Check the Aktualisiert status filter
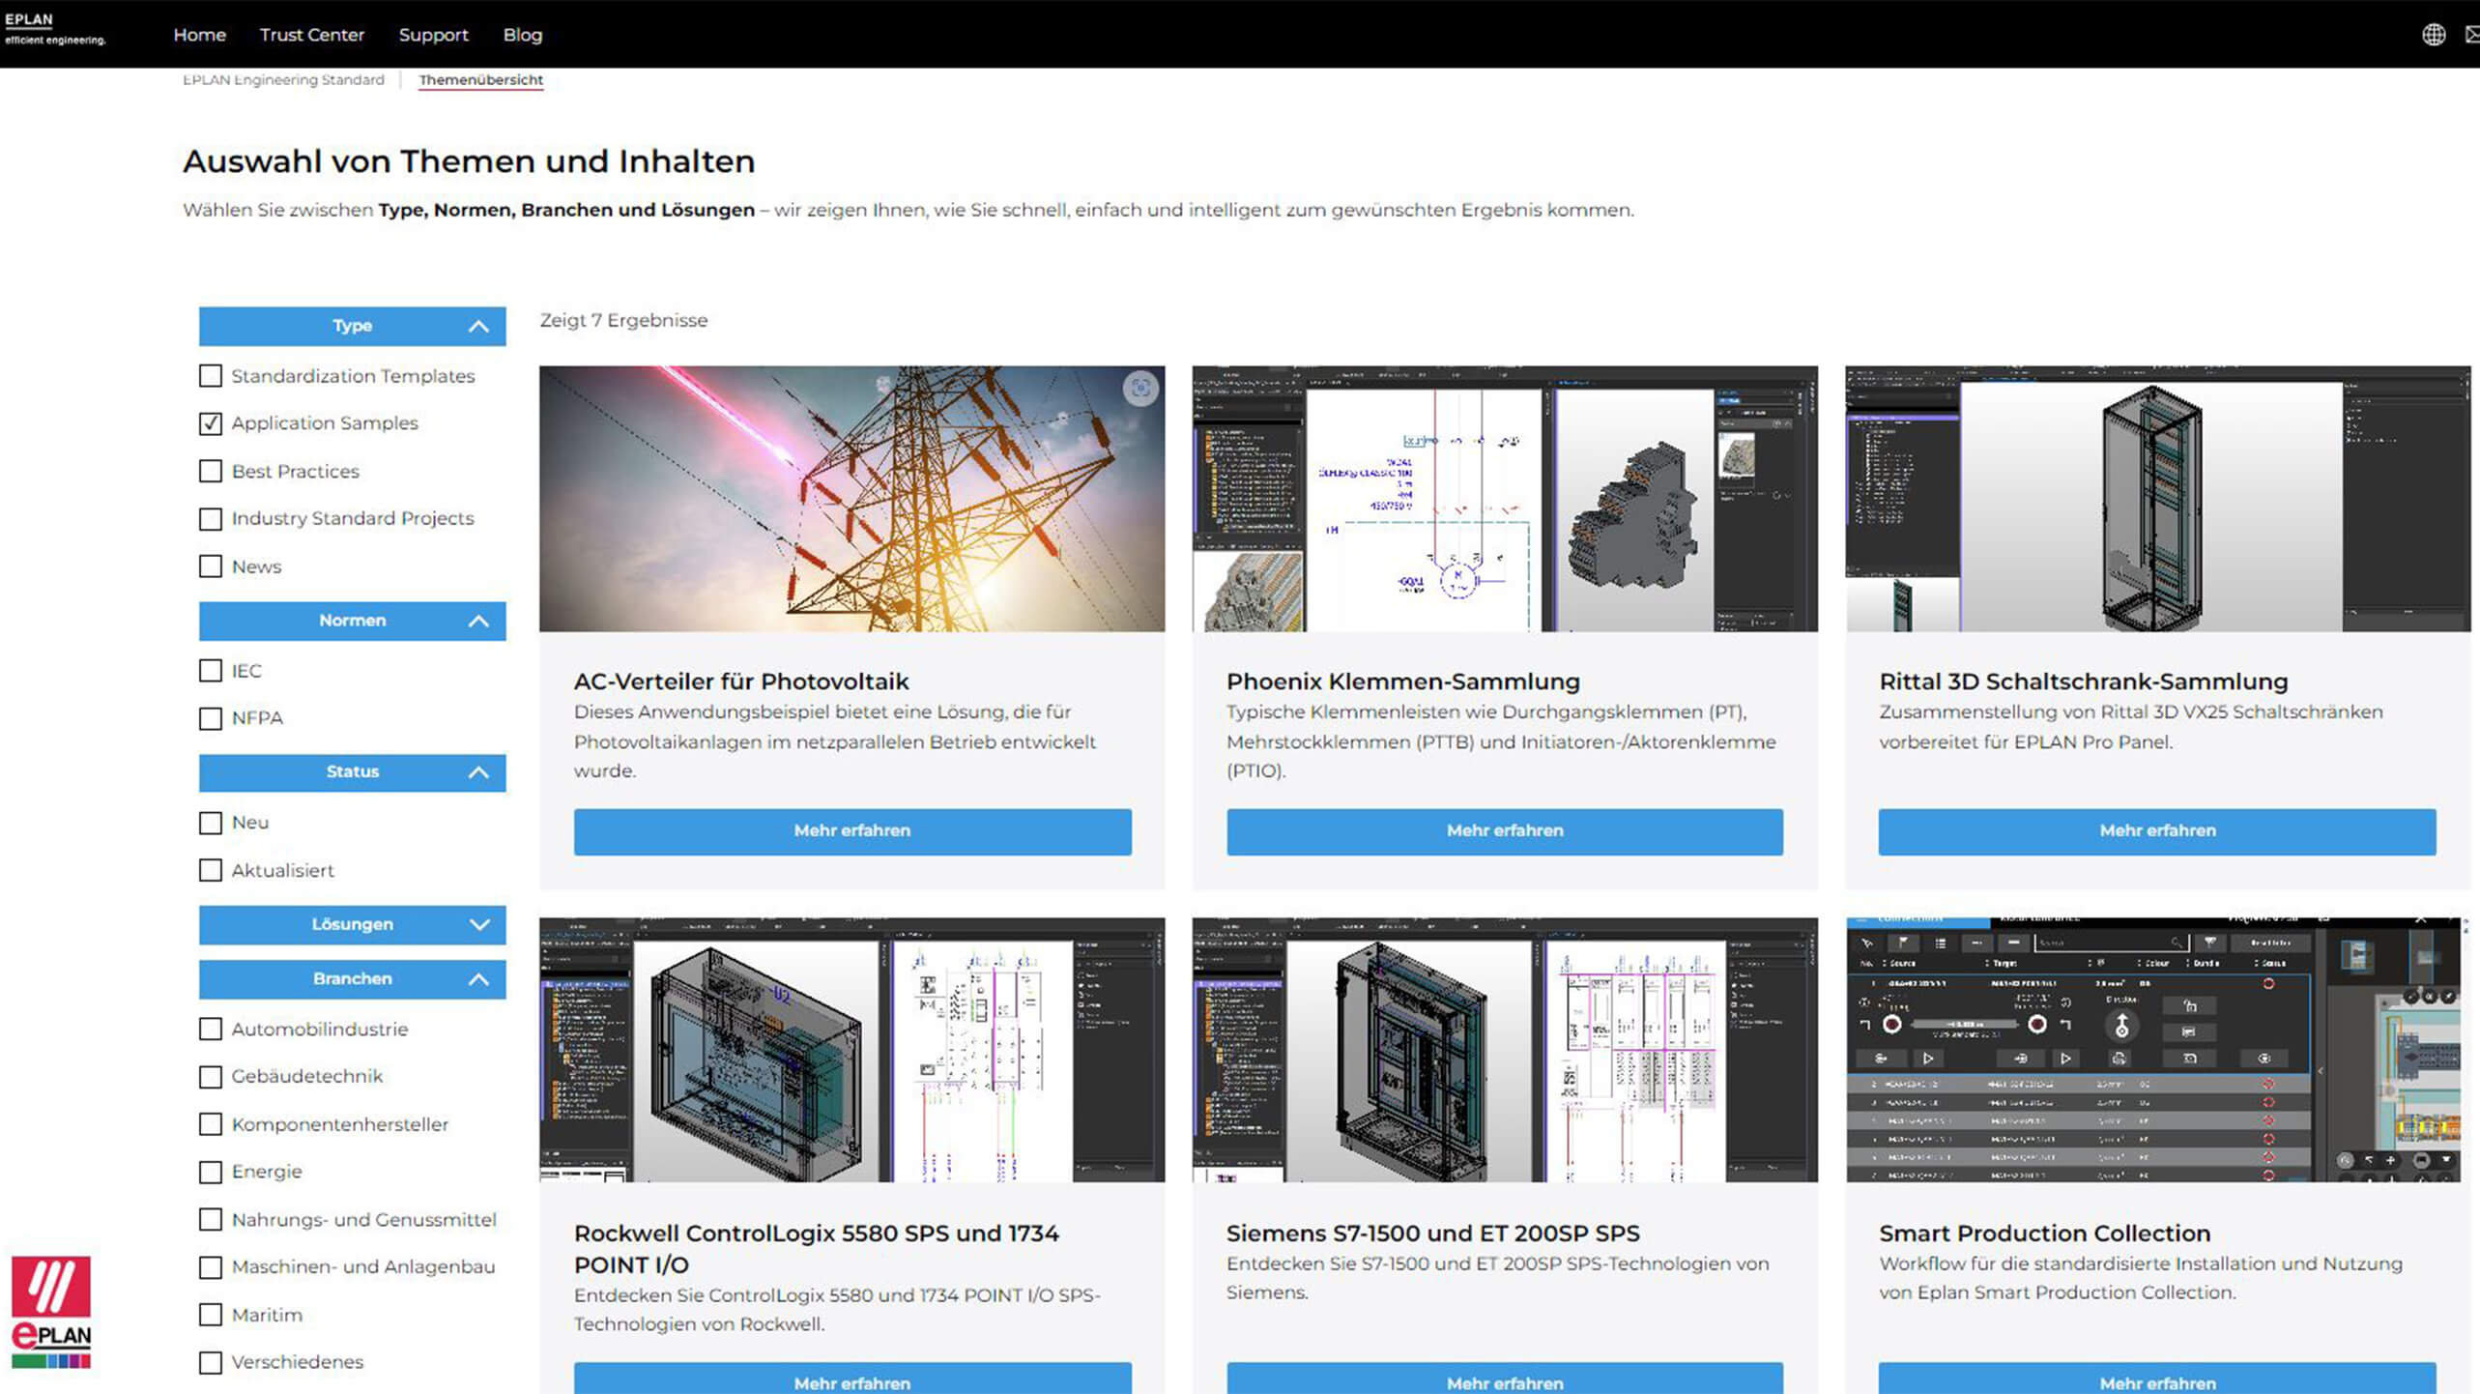The height and width of the screenshot is (1394, 2480). [x=211, y=870]
